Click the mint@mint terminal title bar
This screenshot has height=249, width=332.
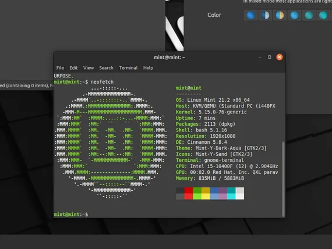(169, 58)
